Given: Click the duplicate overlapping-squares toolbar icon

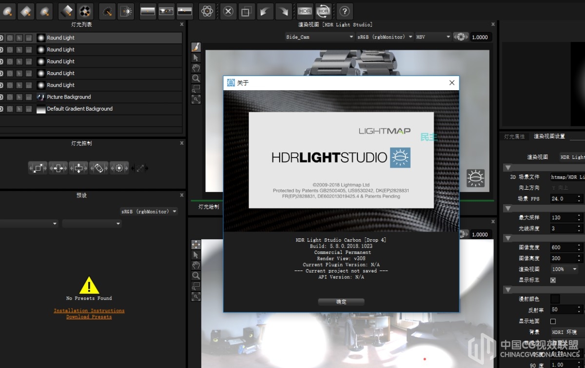Looking at the screenshot, I should 246,11.
